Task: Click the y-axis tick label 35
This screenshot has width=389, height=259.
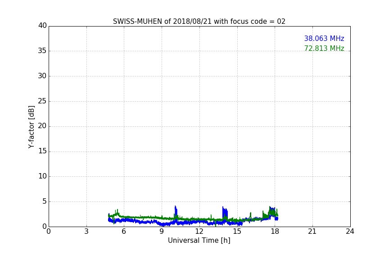Action: (42, 51)
